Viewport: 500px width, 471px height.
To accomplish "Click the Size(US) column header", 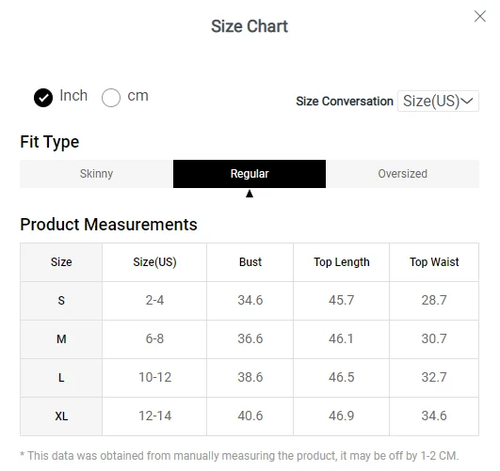I will (x=154, y=262).
